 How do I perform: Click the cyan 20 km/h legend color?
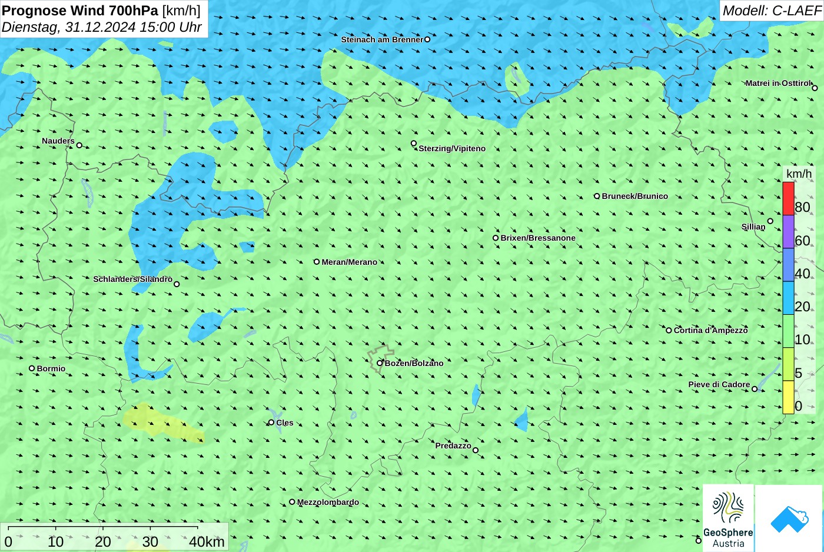788,298
